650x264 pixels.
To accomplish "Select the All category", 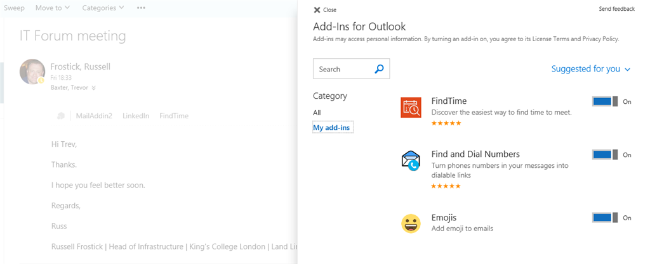I will (317, 113).
